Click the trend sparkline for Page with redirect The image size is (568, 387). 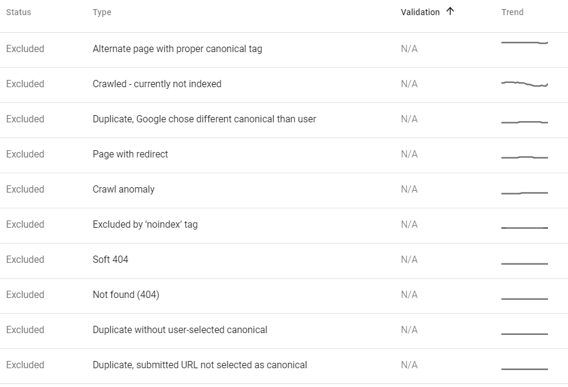pos(524,157)
